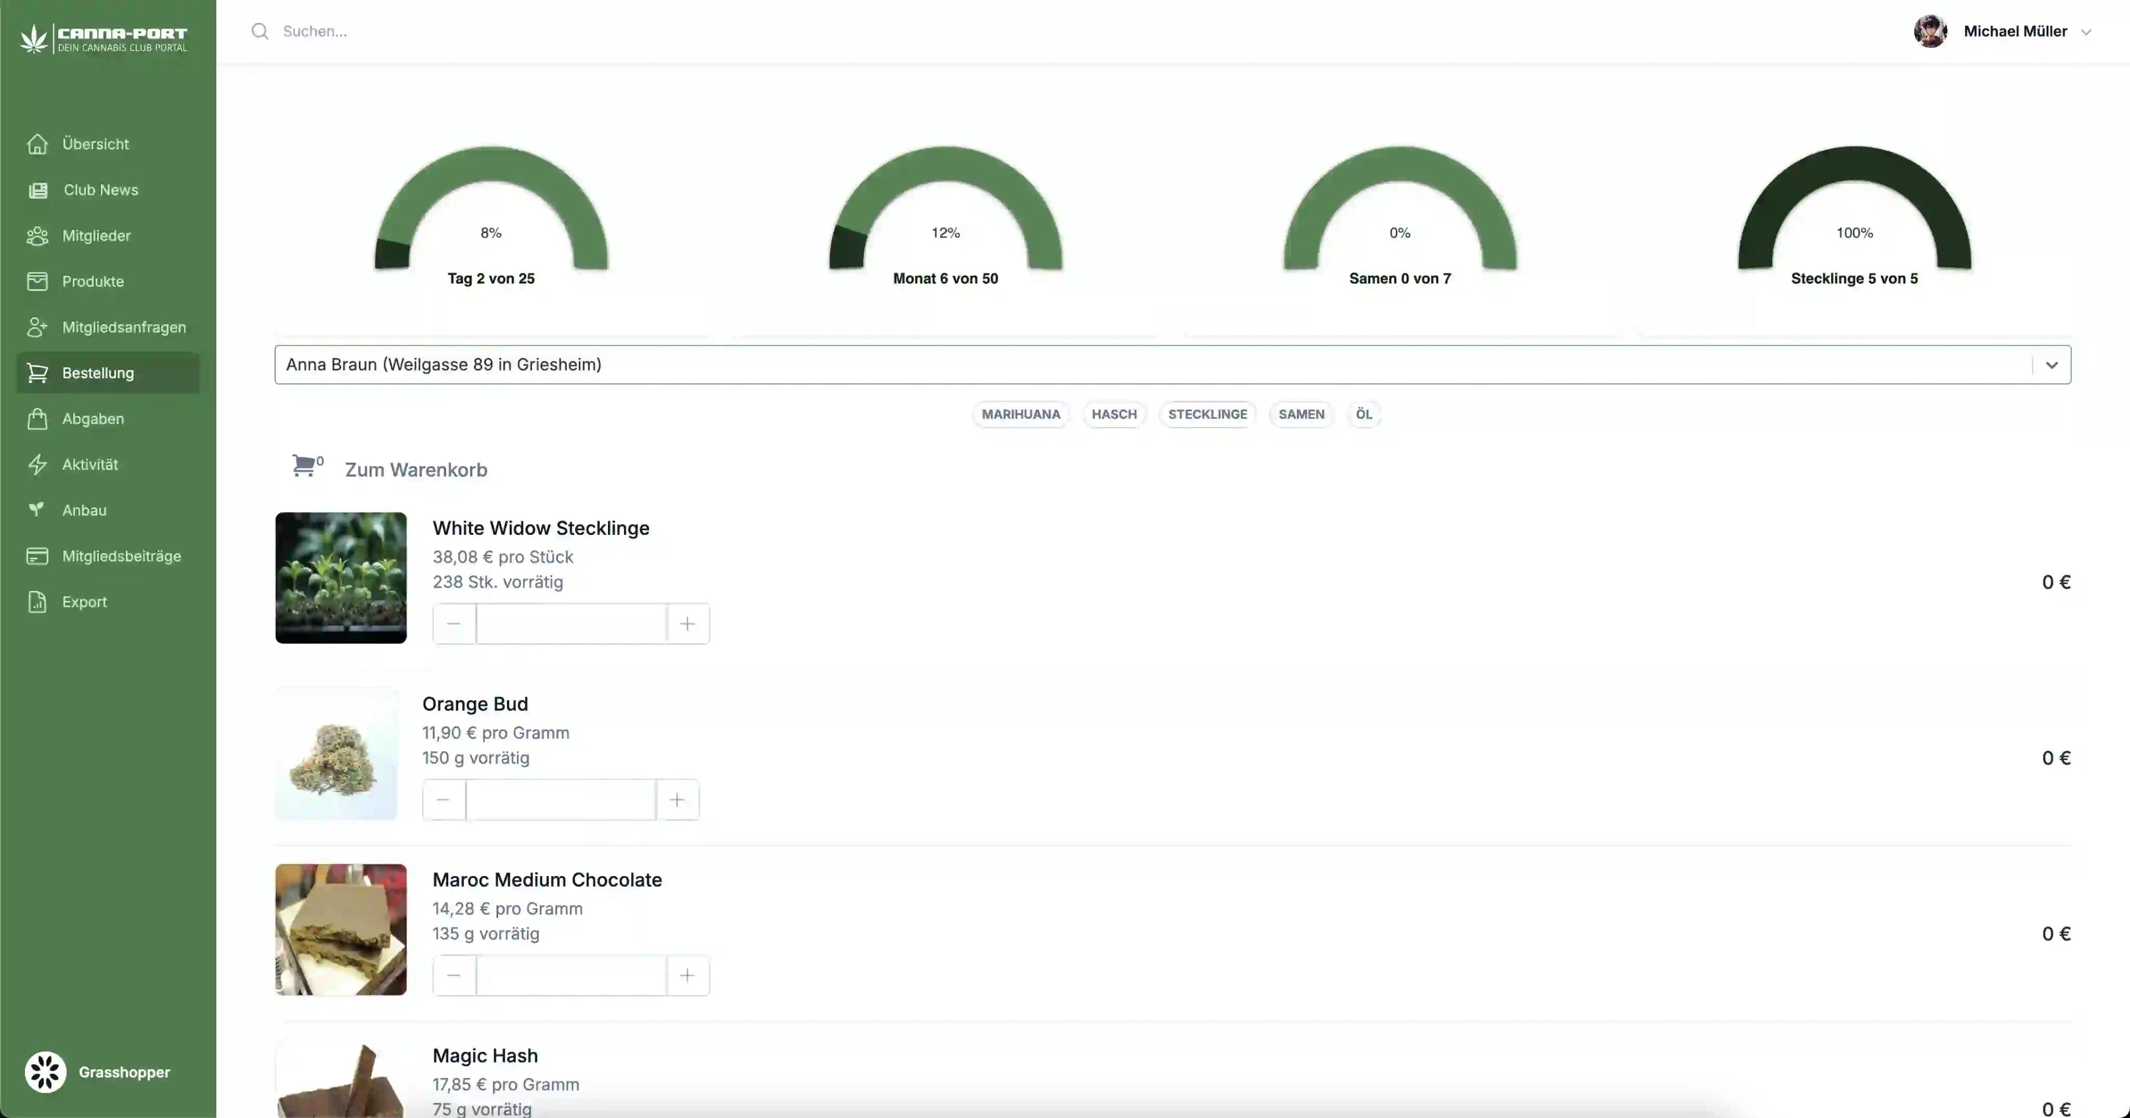Open Abgaben in the sidebar
This screenshot has height=1118, width=2130.
pos(93,418)
